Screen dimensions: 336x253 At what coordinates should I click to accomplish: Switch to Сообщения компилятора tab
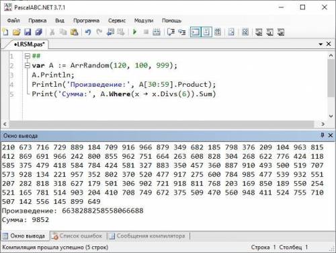tap(148, 236)
